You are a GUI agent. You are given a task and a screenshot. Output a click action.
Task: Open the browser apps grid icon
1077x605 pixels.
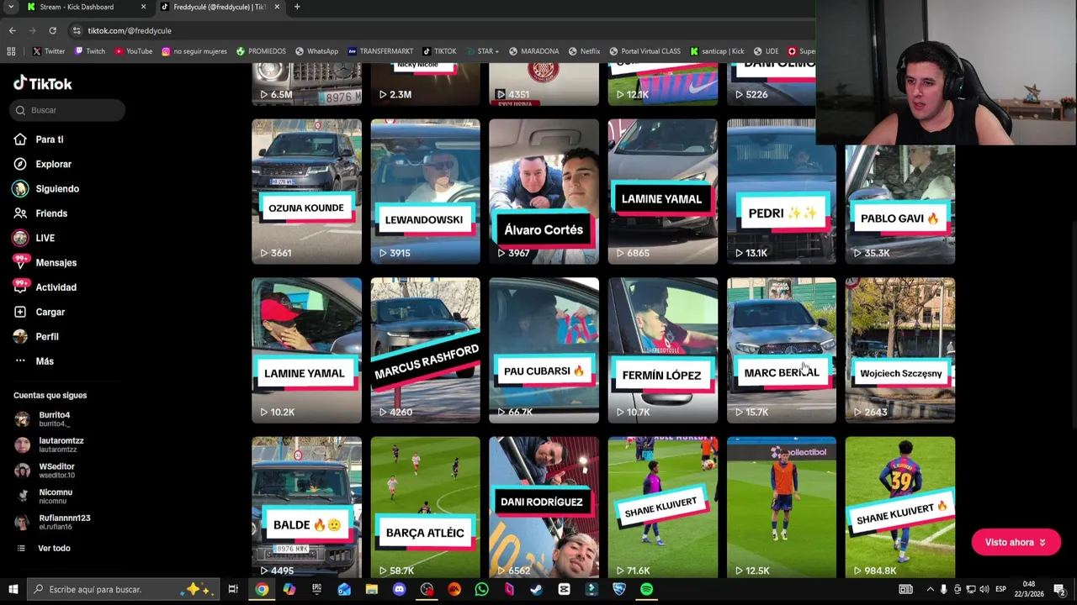click(x=11, y=51)
